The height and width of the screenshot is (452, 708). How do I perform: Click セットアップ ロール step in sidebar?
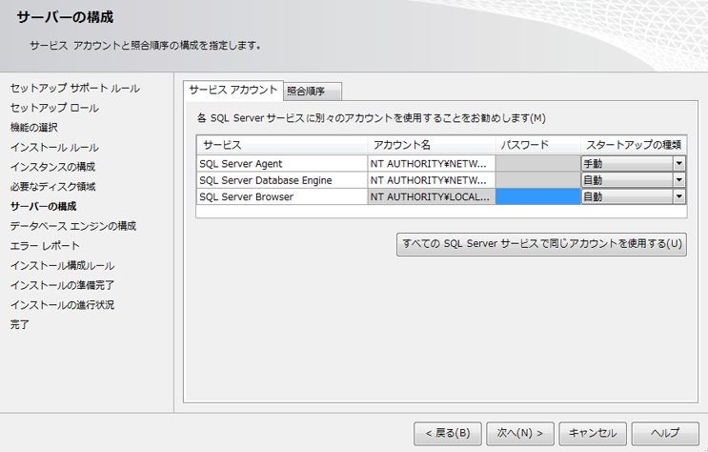pos(54,108)
